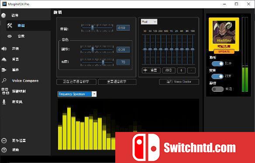Open the 背景 backgrounds icon
The width and height of the screenshot is (255, 163).
pos(4,59)
